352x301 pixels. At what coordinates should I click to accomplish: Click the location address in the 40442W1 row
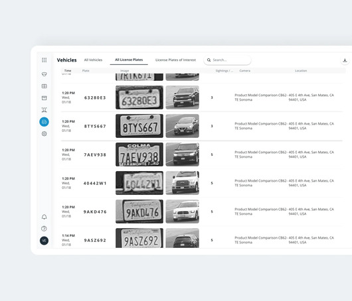point(311,183)
